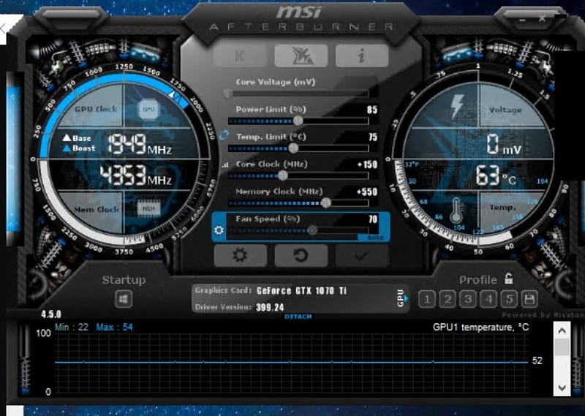Screen dimensions: 585x416
Task: Click the GPU1 temperature graph label
Action: (480, 328)
